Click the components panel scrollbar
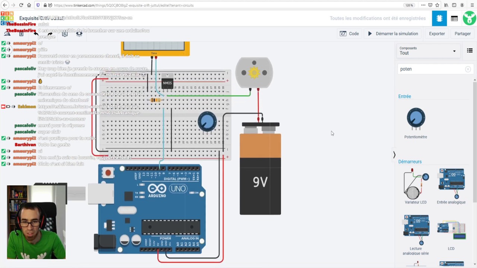Image resolution: width=477 pixels, height=268 pixels. (475, 141)
